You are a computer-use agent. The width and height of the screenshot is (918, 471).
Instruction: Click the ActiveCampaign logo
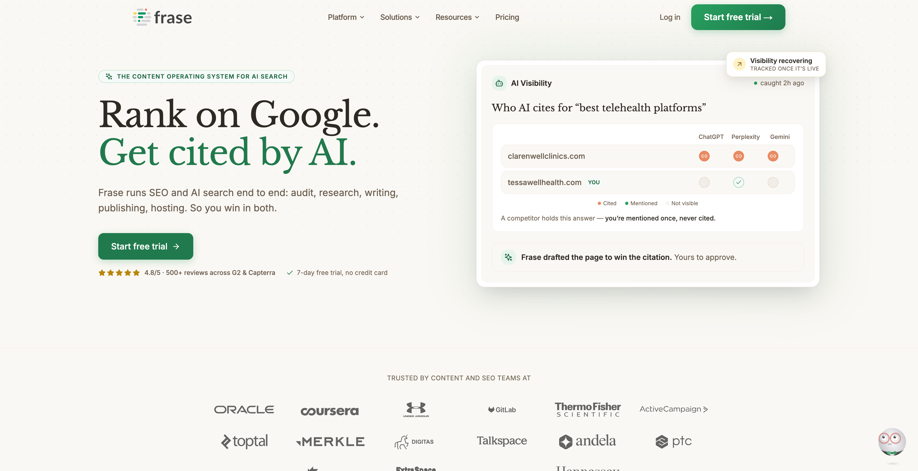coord(674,409)
